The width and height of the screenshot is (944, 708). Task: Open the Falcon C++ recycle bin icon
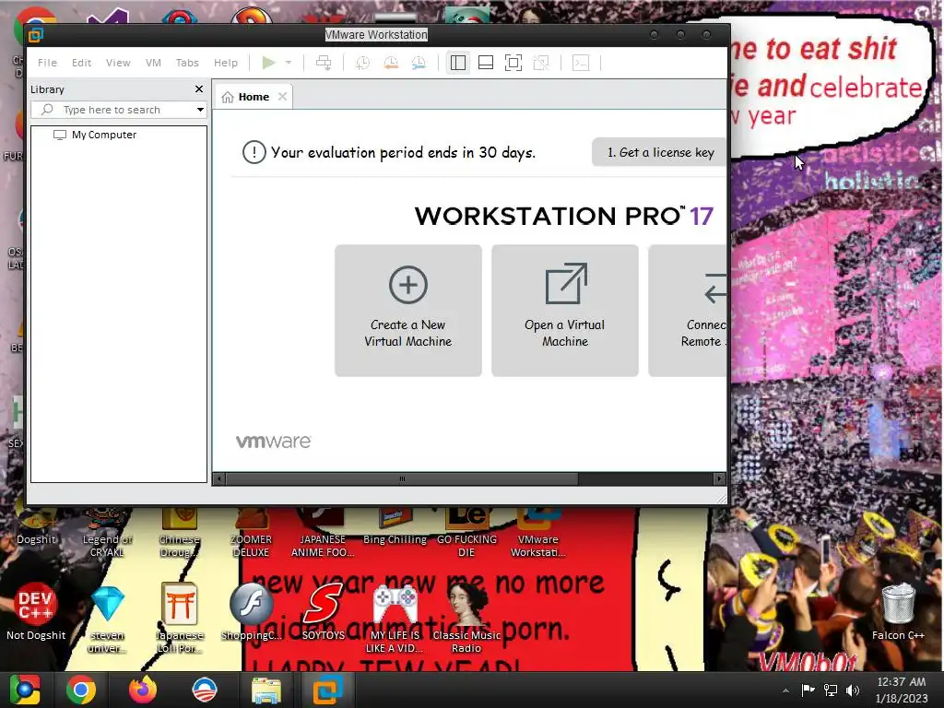[898, 612]
